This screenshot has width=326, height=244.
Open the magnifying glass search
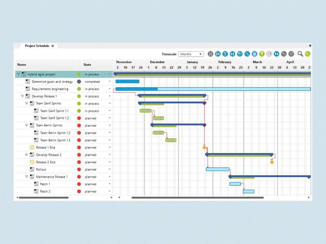pyautogui.click(x=300, y=54)
